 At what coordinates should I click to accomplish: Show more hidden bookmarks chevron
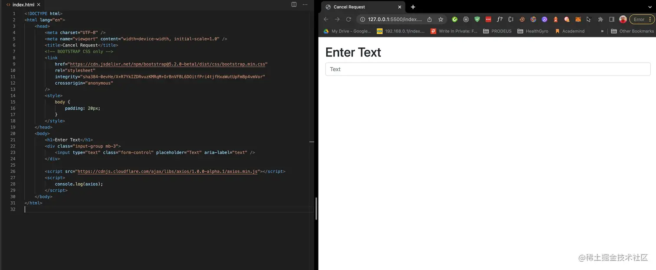602,31
